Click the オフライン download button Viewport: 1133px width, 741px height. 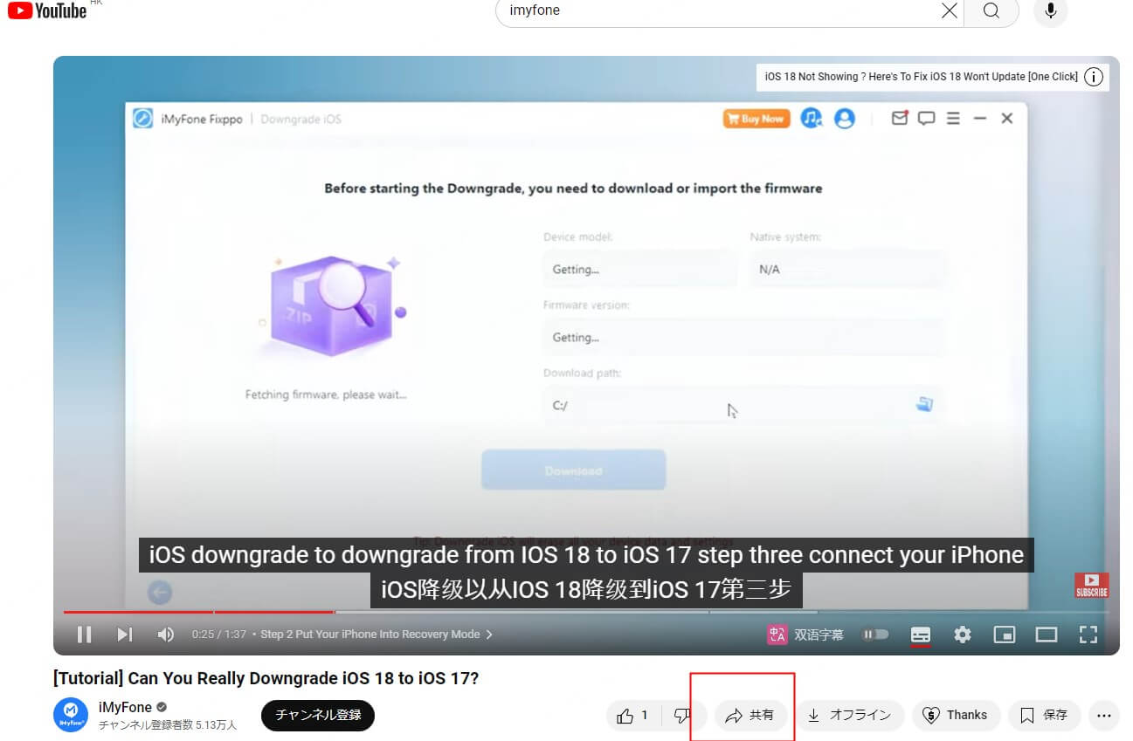(x=849, y=715)
